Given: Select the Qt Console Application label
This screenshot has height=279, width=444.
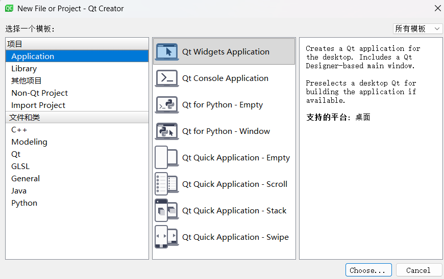Looking at the screenshot, I should pos(225,78).
